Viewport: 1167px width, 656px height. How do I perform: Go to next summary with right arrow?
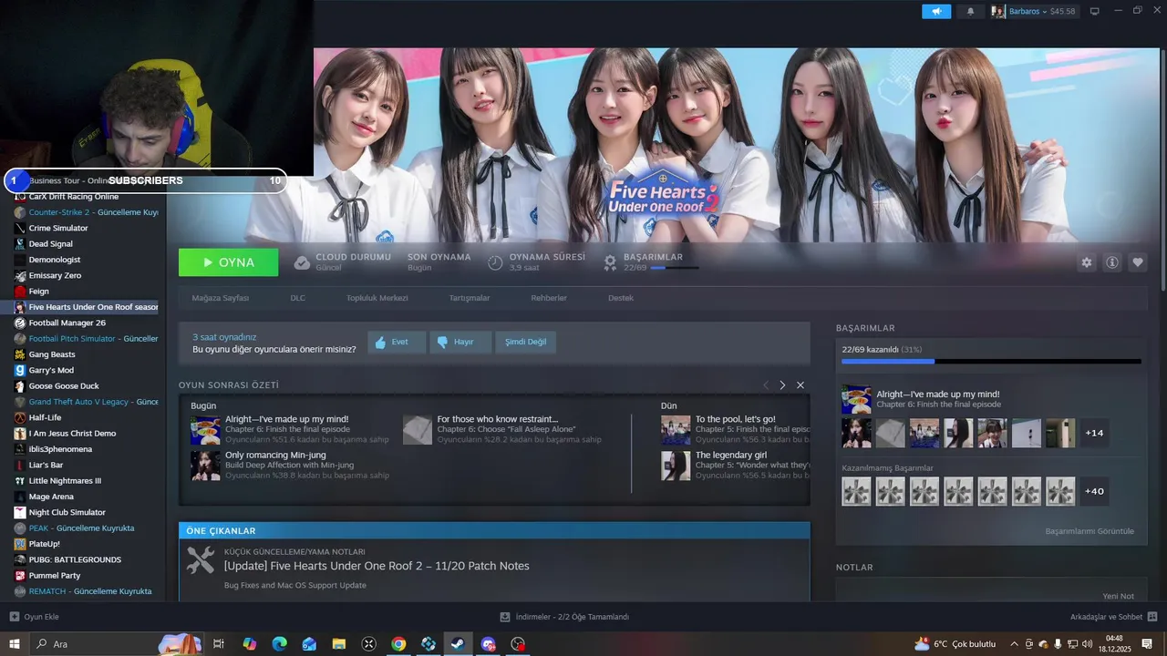[782, 385]
